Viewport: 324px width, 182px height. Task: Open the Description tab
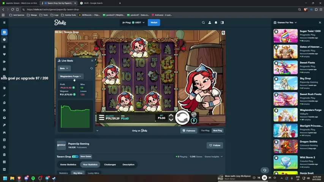128,165
